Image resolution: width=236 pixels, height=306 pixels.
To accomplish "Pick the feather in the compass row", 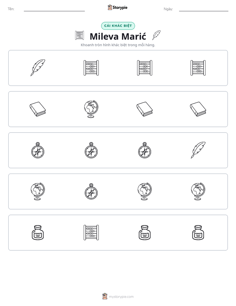I will 198,150.
